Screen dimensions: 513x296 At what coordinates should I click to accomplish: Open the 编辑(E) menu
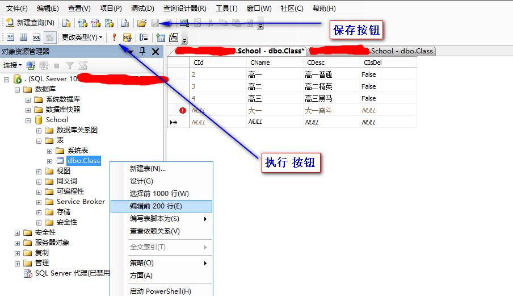(x=48, y=8)
